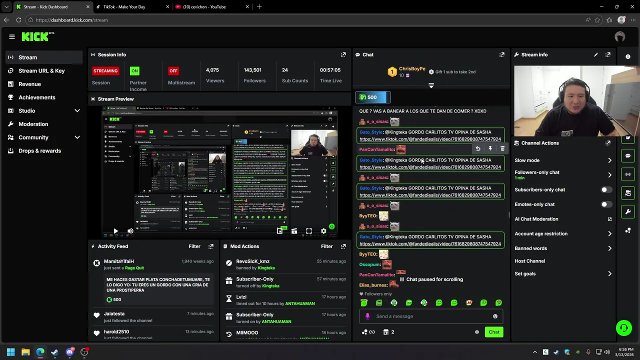The height and width of the screenshot is (360, 640).
Task: Open the shop icon with count 2
Action: (x=388, y=332)
